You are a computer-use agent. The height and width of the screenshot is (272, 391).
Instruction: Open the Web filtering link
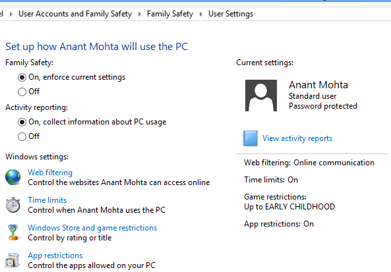[50, 173]
